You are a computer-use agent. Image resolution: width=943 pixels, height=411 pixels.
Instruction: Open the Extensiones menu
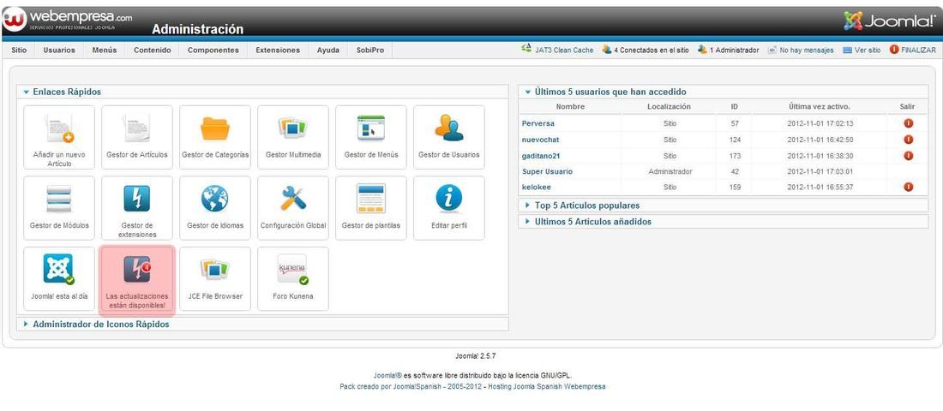tap(278, 51)
